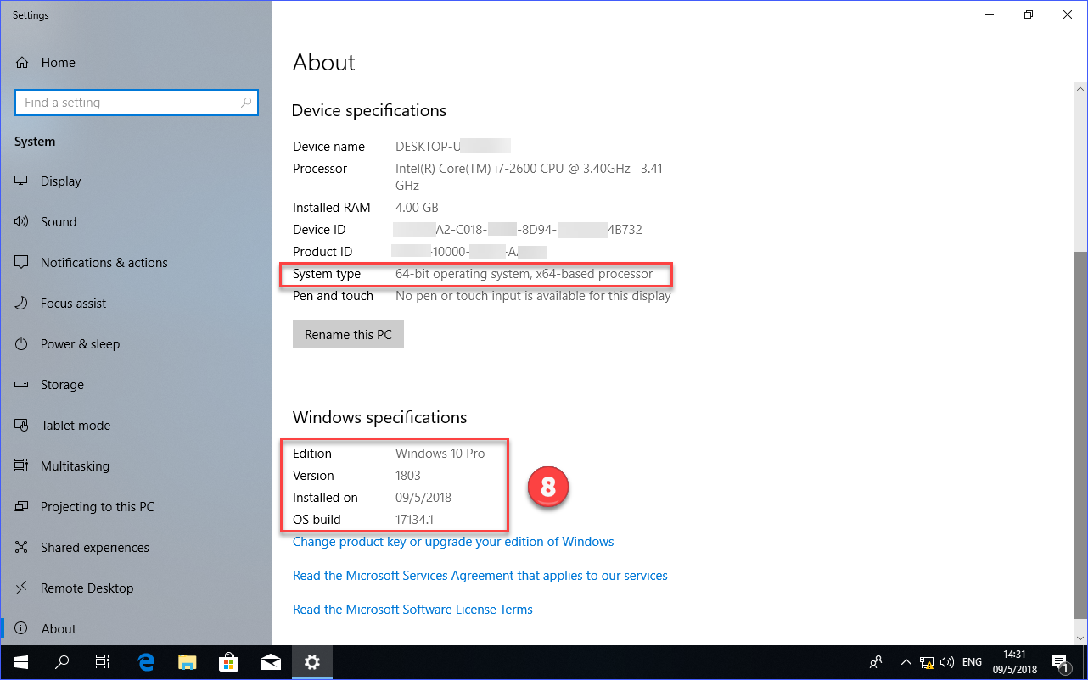Launch Microsoft Edge from taskbar

(146, 662)
